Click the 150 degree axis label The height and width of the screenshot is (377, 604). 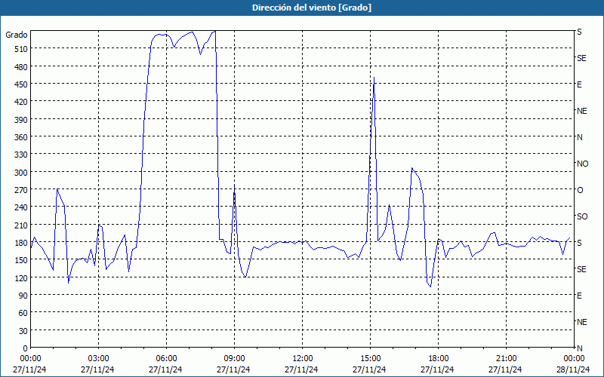pos(21,260)
